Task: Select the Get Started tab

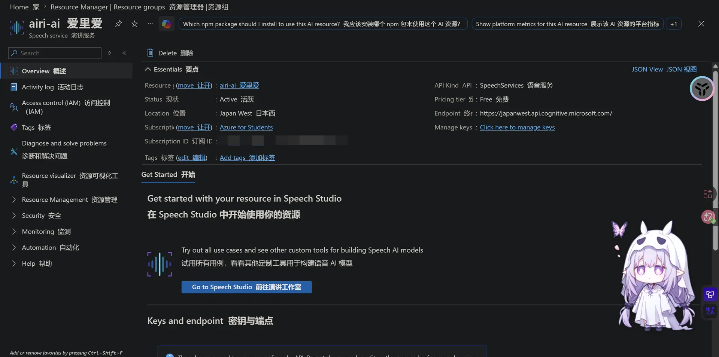Action: coord(168,175)
